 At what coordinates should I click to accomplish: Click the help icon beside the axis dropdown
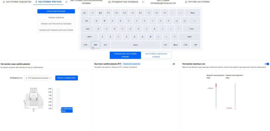(50, 78)
